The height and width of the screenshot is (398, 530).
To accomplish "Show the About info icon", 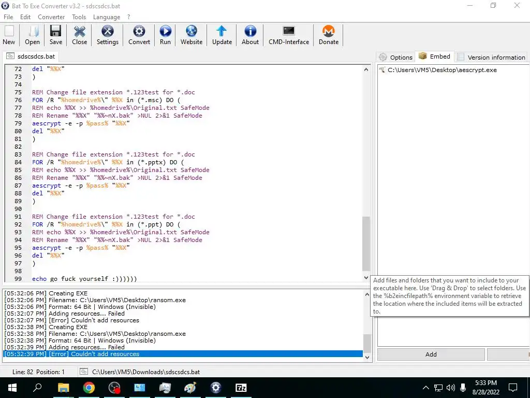I will [x=250, y=35].
